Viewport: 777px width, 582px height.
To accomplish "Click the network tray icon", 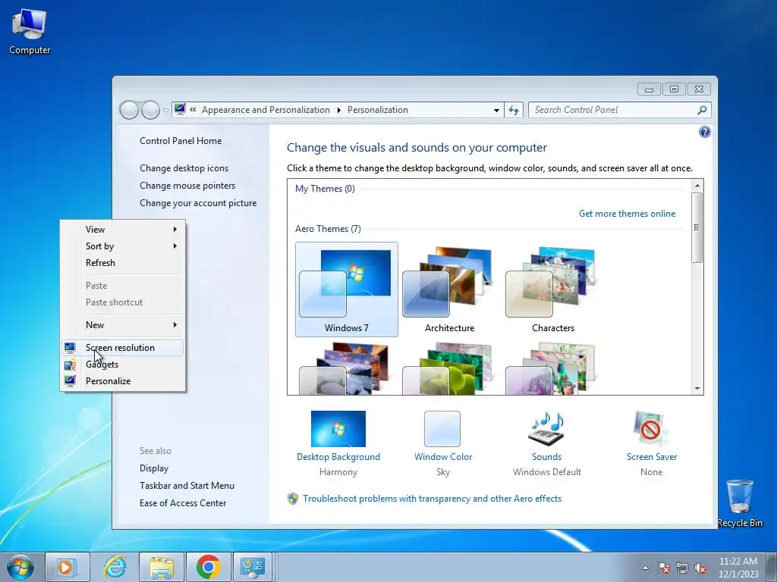I will [682, 568].
